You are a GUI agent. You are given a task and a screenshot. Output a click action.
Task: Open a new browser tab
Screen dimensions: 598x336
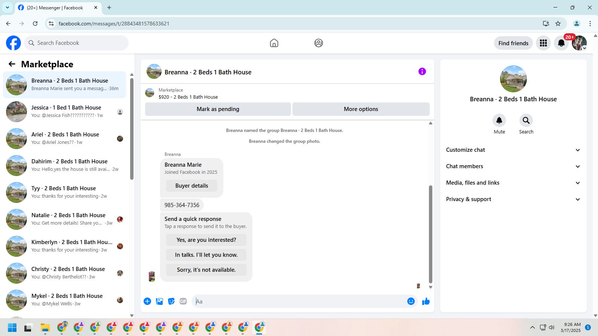pyautogui.click(x=109, y=7)
